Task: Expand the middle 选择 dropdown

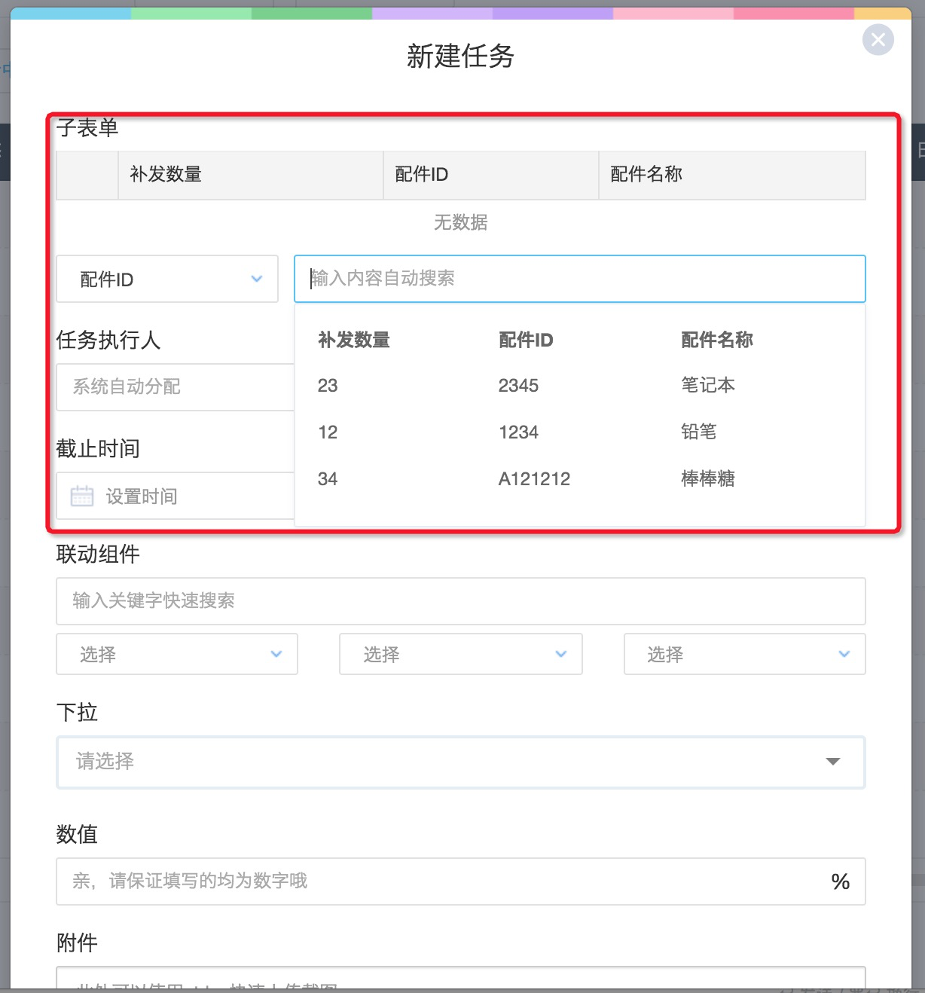Action: click(x=460, y=654)
